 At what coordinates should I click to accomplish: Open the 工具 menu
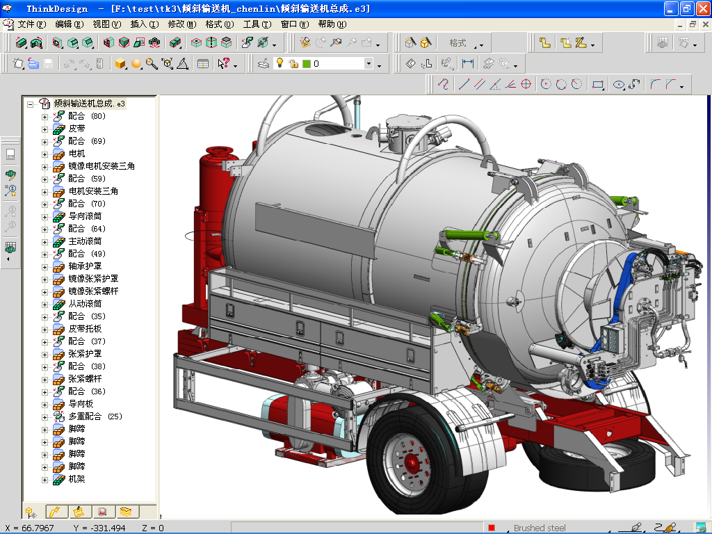pos(257,24)
